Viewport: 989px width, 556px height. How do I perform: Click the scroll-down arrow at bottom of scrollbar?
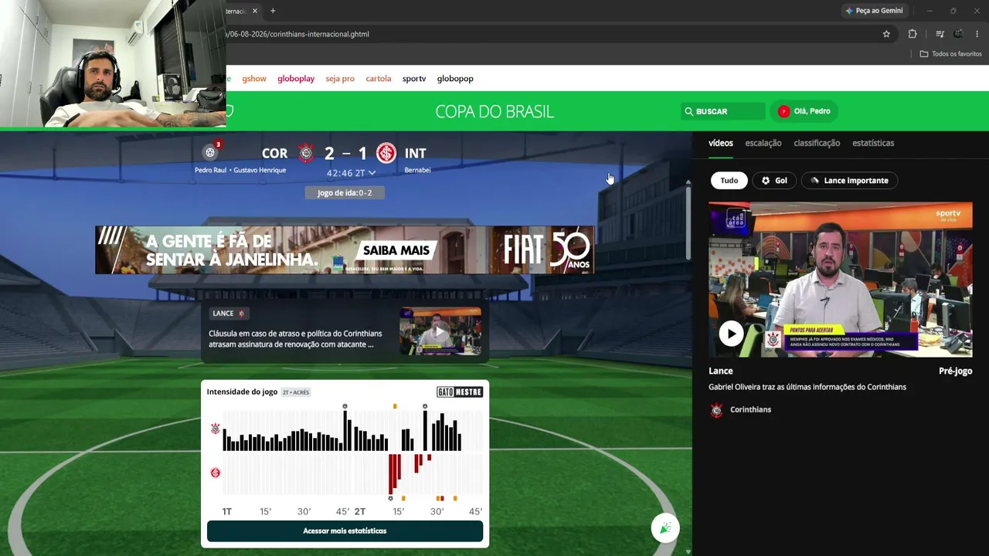(x=688, y=551)
